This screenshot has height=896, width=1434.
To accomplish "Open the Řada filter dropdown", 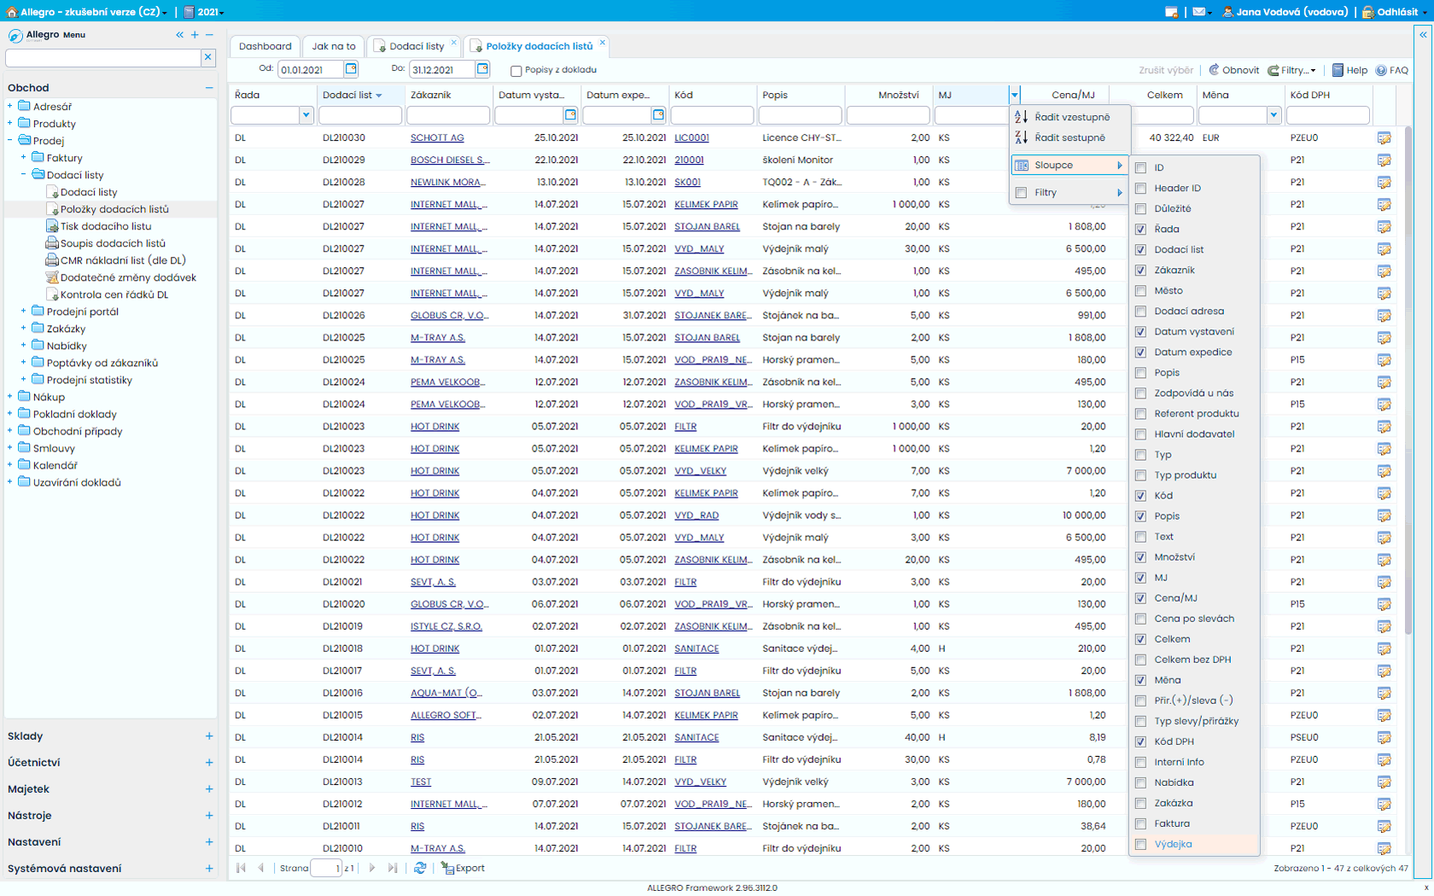I will tap(306, 115).
